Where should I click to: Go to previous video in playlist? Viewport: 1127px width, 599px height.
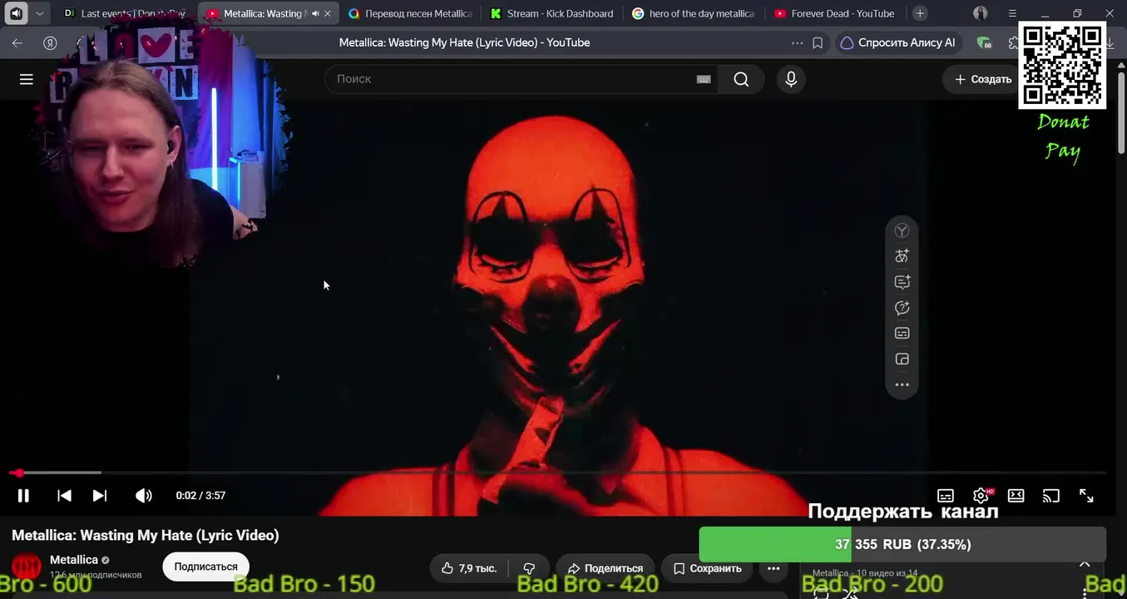[64, 496]
